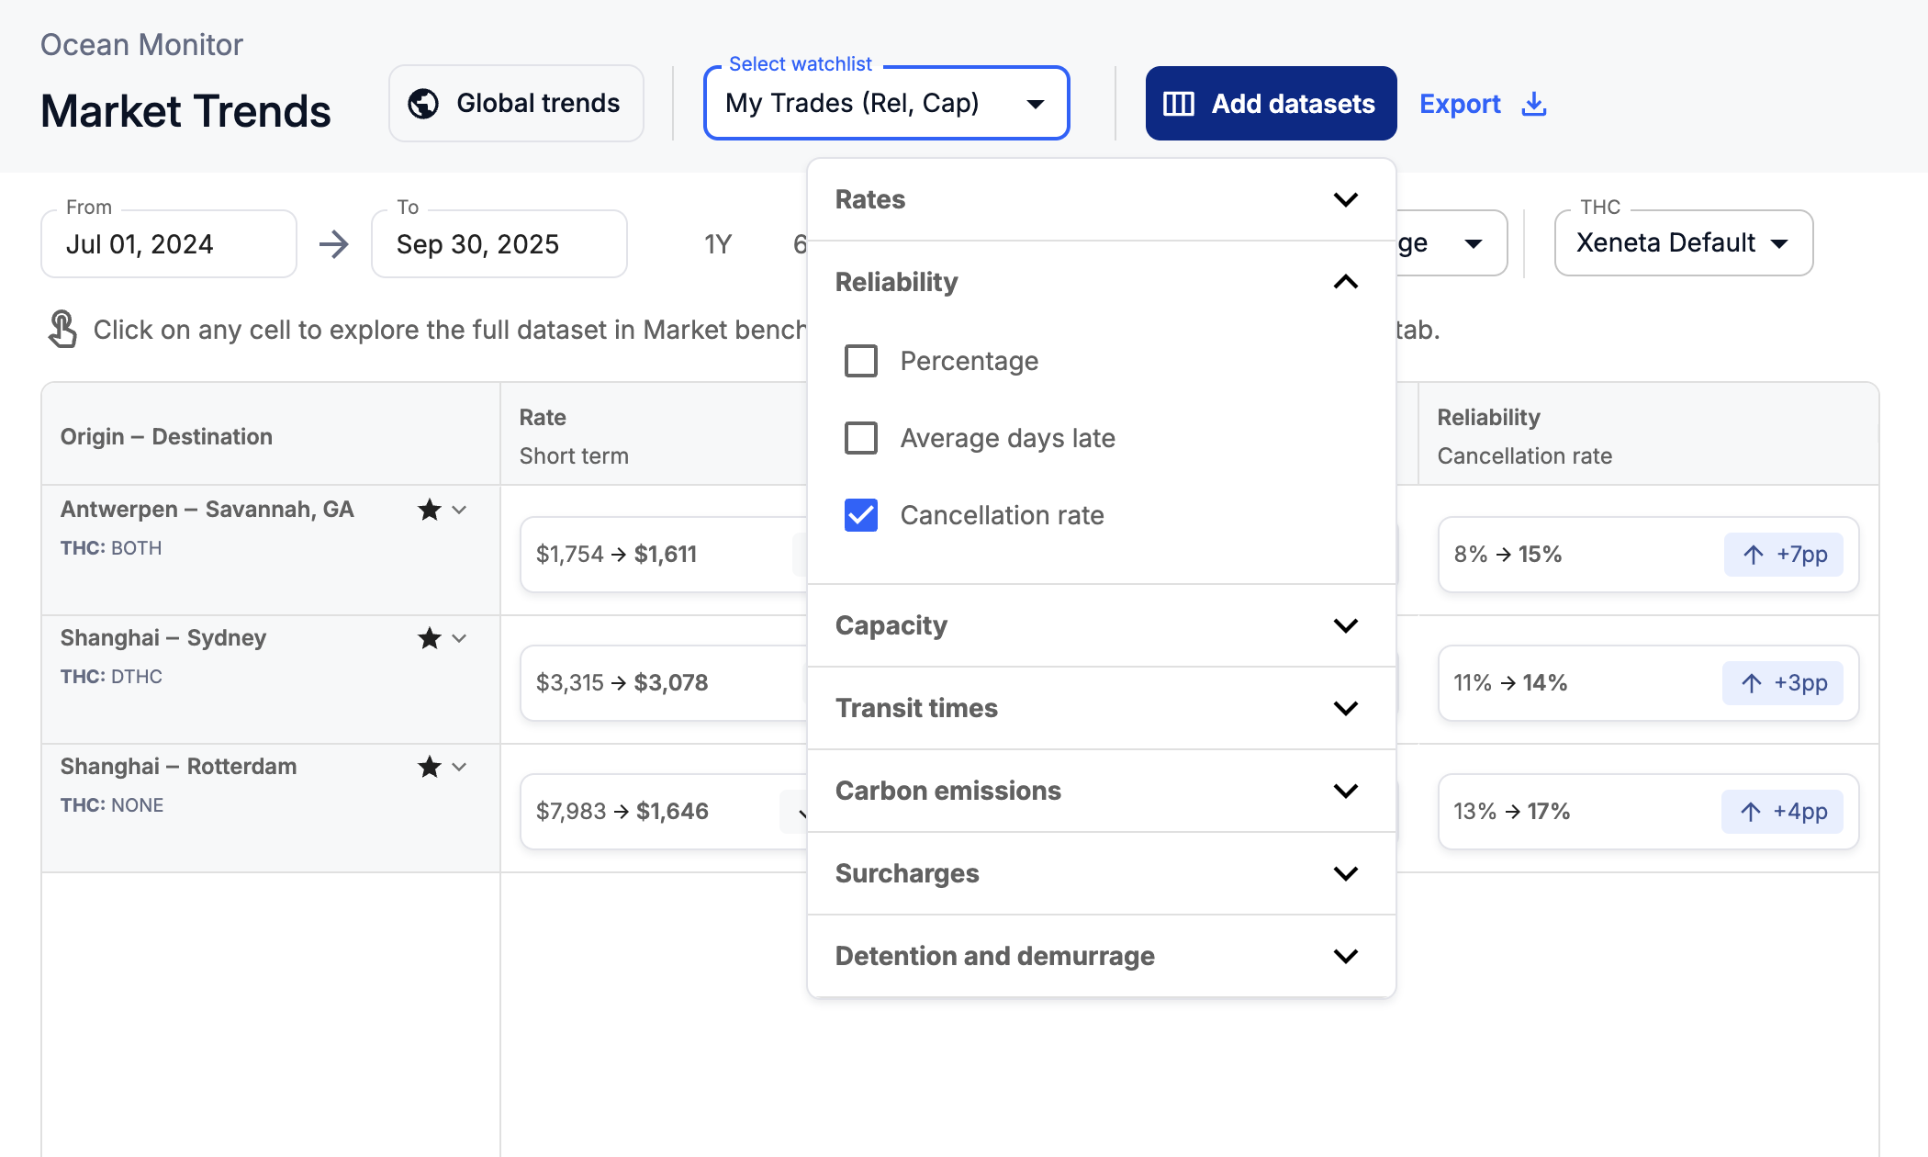Click the +7pp upward trend badge
The height and width of the screenshot is (1157, 1928).
1783,555
